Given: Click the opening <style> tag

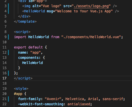Looking at the screenshot, I should point(21,89).
